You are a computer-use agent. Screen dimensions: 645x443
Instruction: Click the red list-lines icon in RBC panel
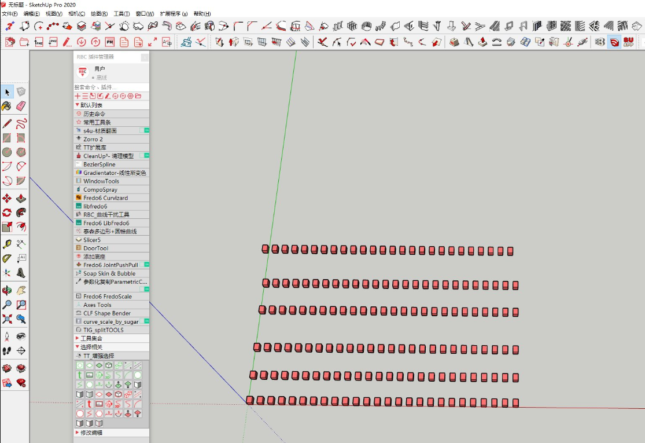coord(84,96)
